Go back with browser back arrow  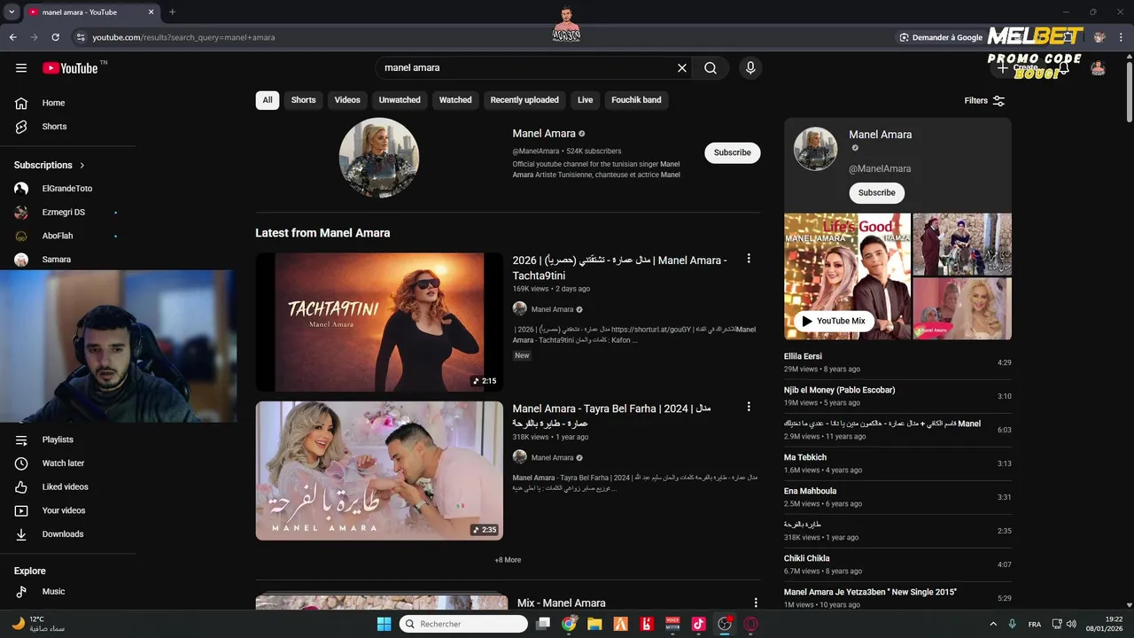click(x=13, y=37)
